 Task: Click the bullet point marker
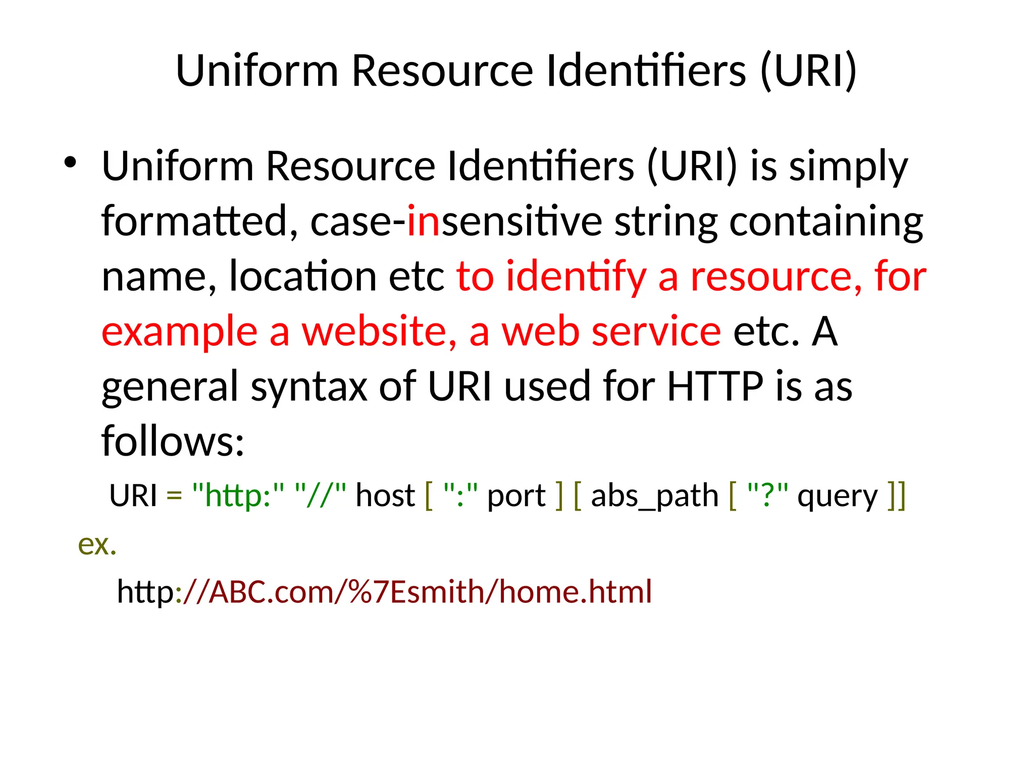pos(70,162)
